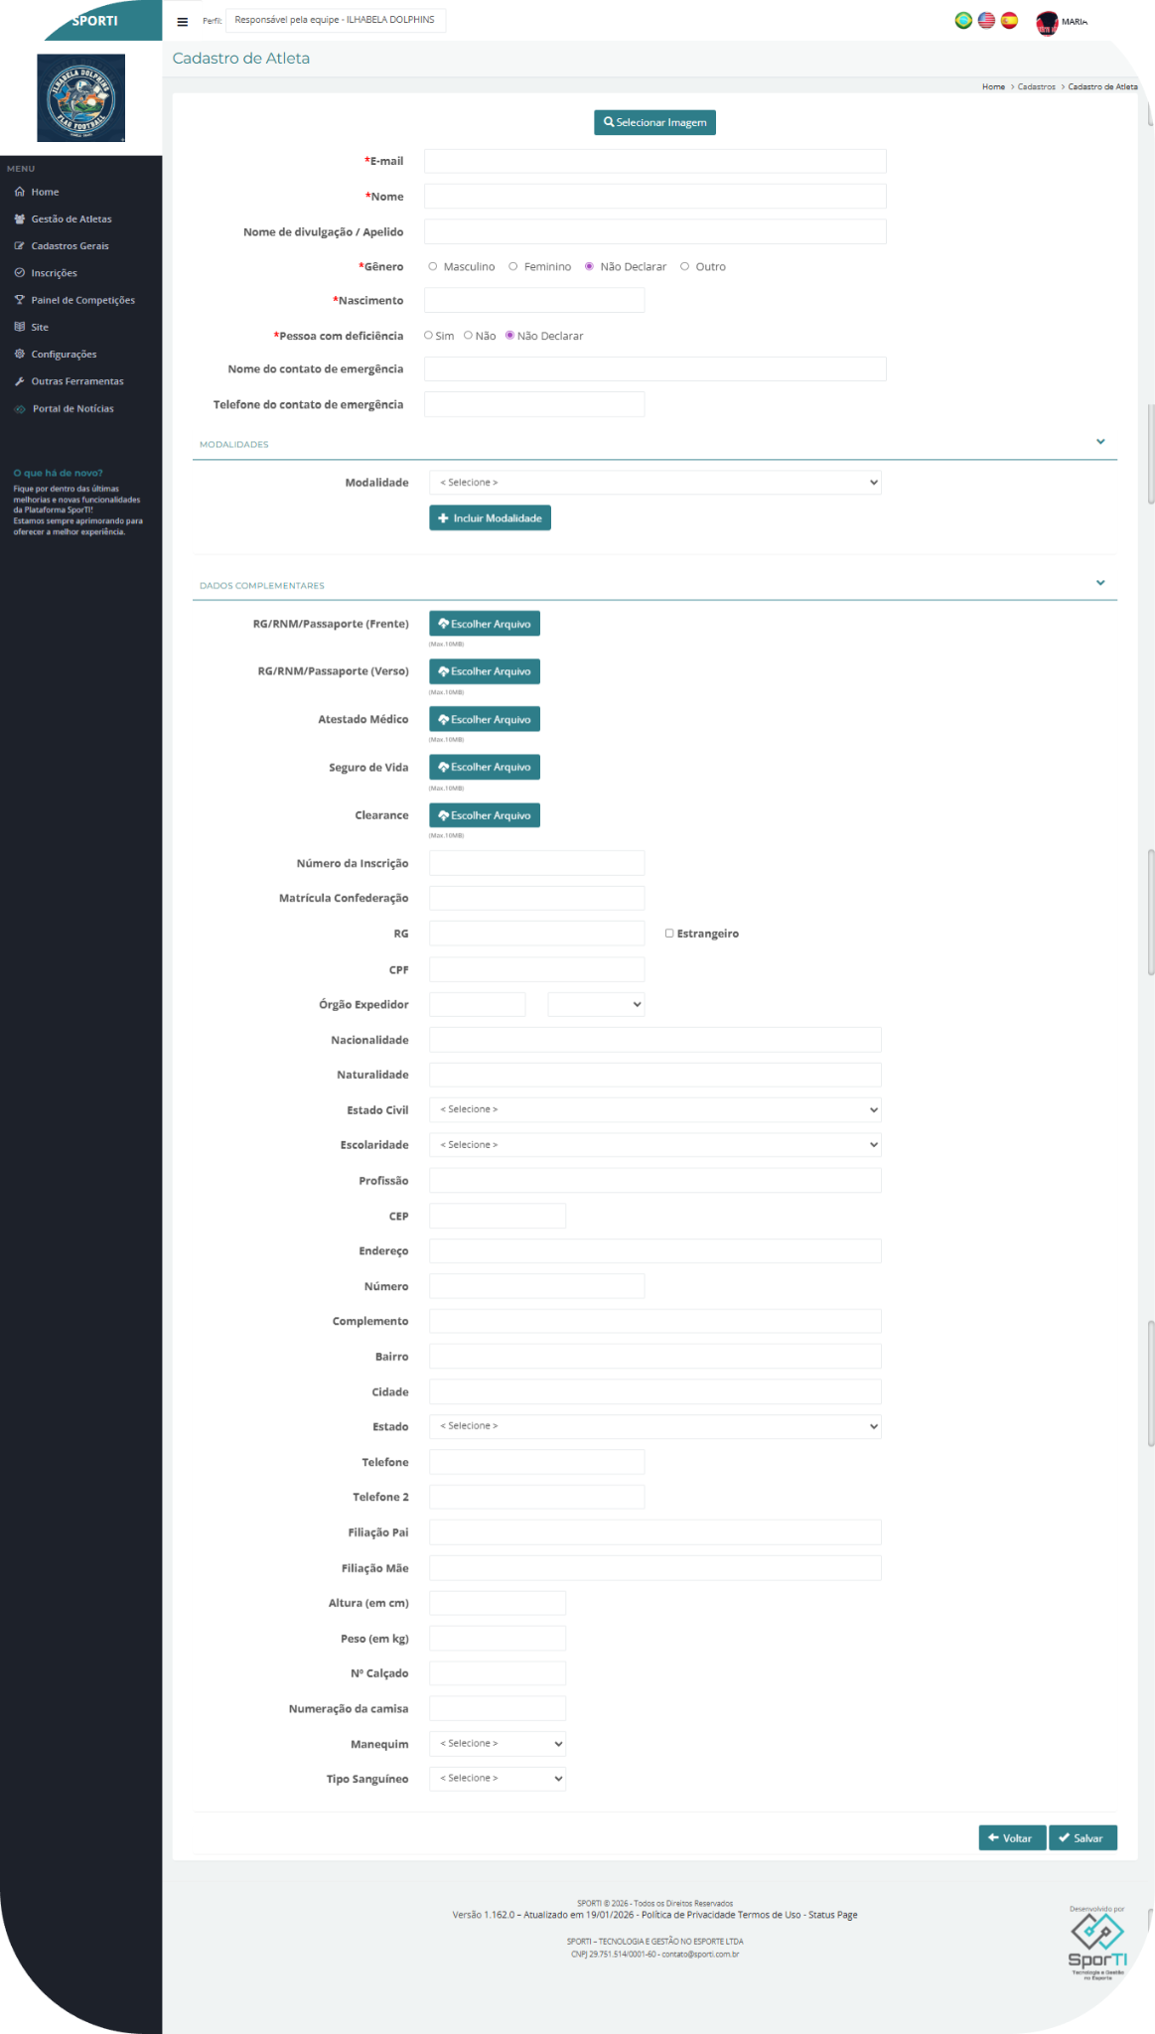The height and width of the screenshot is (2034, 1155).
Task: Expand the Estado Civil dropdown
Action: (x=654, y=1109)
